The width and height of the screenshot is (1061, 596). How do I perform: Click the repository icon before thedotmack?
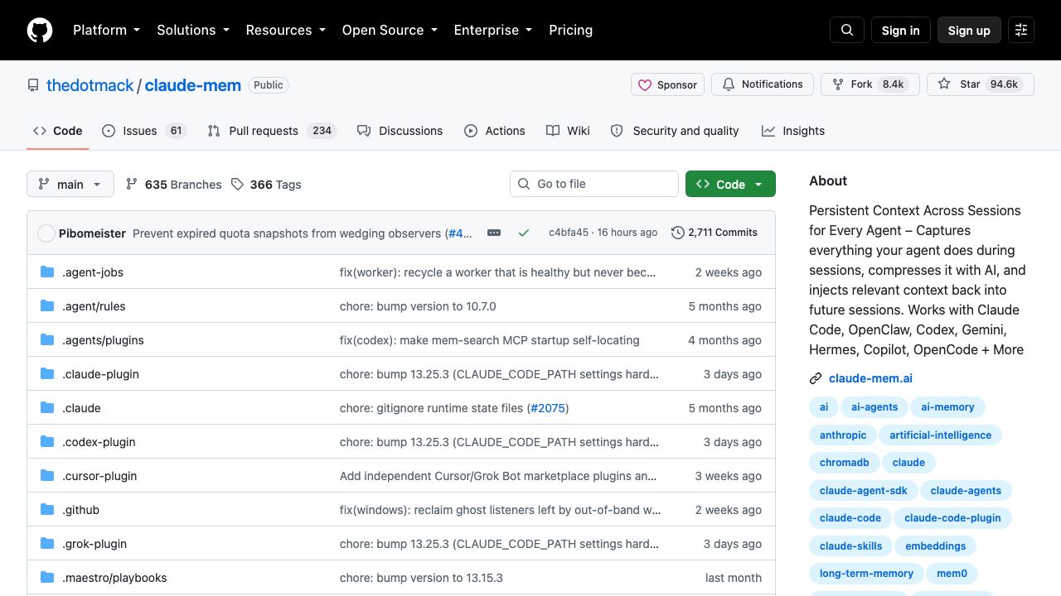coord(33,85)
